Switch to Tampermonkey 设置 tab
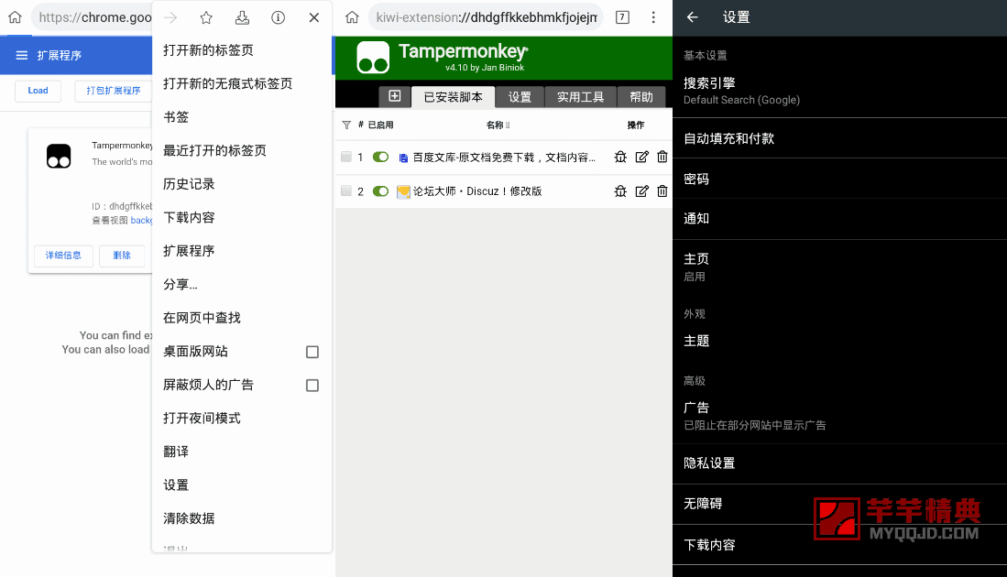Viewport: 1007px width, 577px height. pyautogui.click(x=520, y=97)
